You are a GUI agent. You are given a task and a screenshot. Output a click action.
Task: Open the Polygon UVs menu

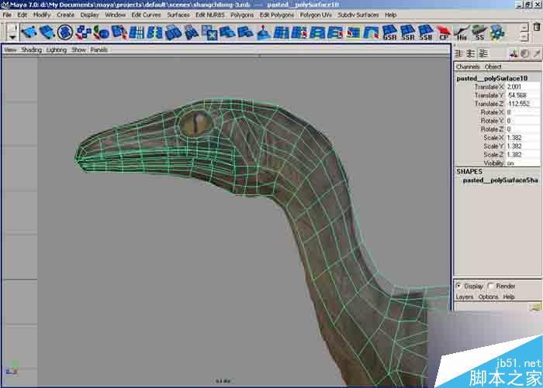(x=316, y=15)
